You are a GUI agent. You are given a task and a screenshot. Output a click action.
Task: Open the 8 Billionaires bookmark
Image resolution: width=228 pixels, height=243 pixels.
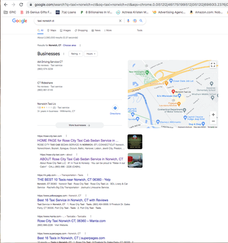[96, 12]
